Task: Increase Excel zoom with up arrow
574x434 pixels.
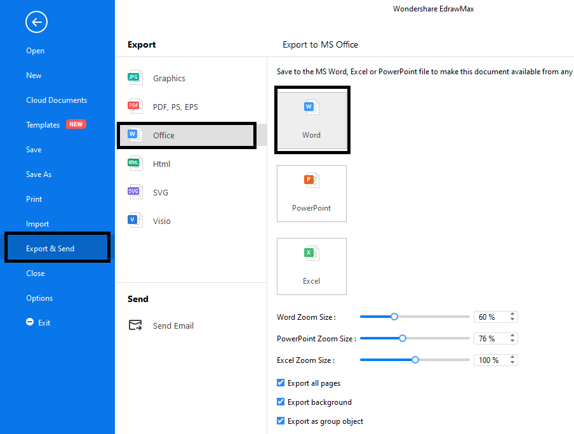Action: [x=512, y=357]
